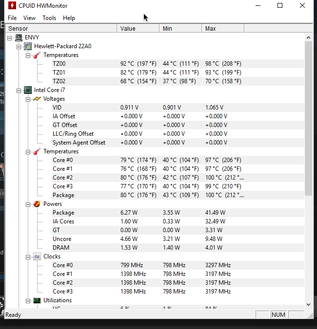The height and width of the screenshot is (329, 317).
Task: Collapse the Powers section
Action: click(28, 204)
